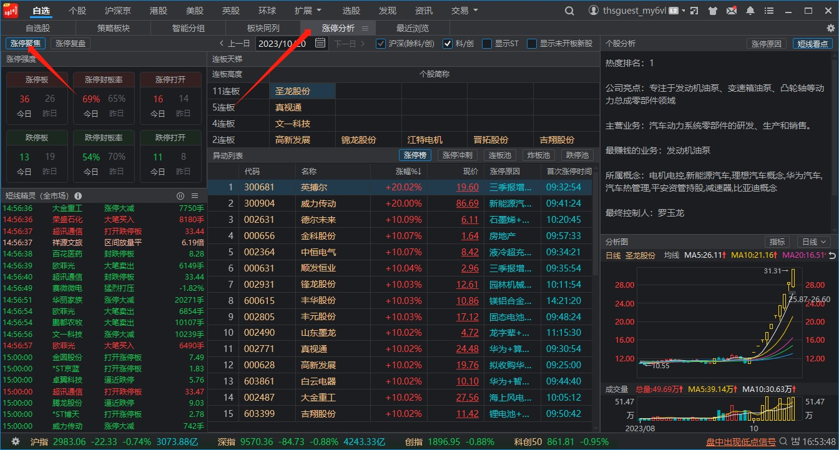
Task: Open the 指标 button in 分析图
Action: (x=777, y=242)
